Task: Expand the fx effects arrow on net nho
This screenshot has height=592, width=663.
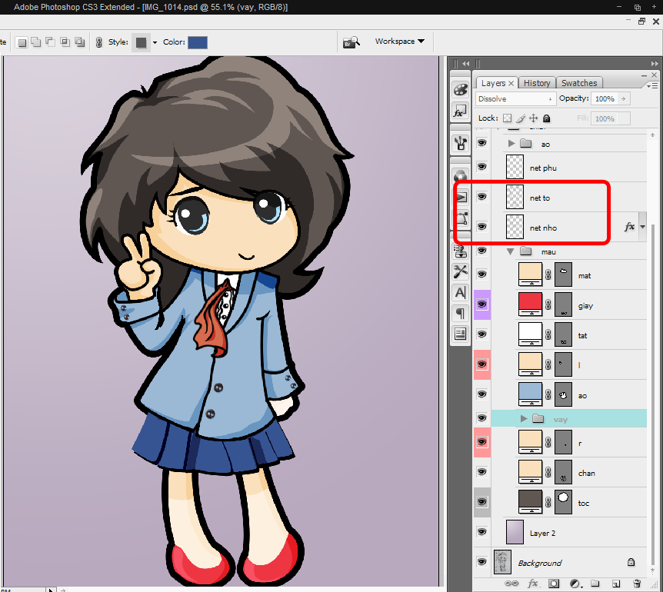Action: pyautogui.click(x=643, y=227)
